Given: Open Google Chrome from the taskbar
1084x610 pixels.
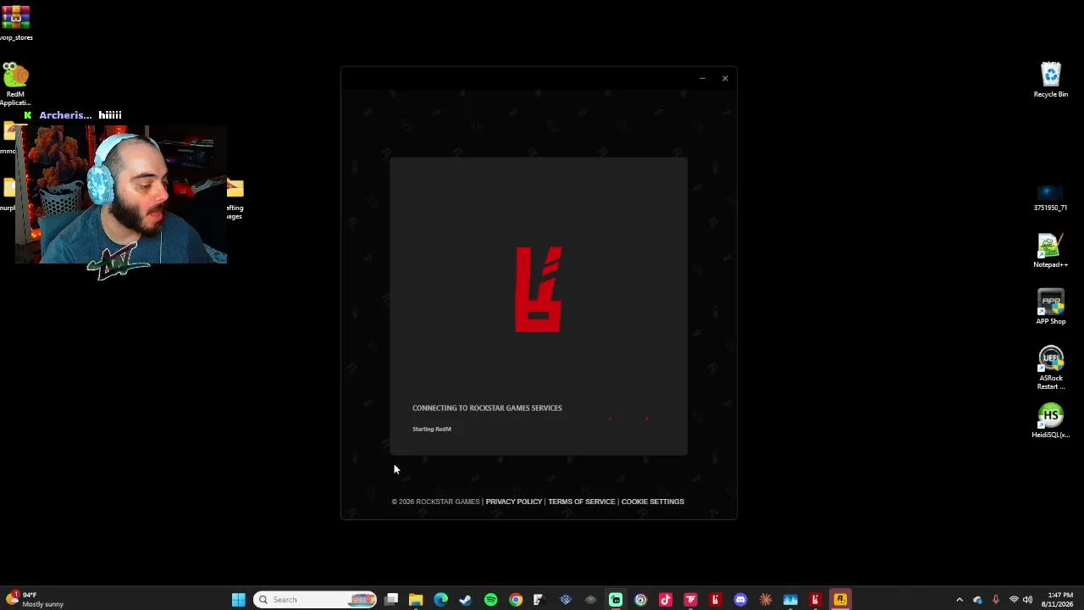Looking at the screenshot, I should point(516,600).
